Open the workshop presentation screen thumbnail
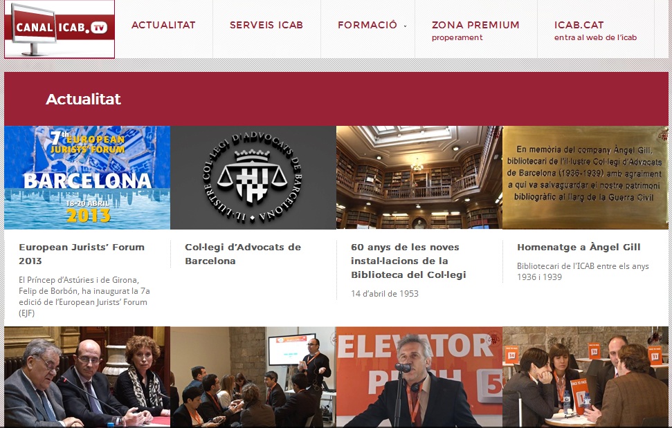672x428 pixels. click(253, 377)
